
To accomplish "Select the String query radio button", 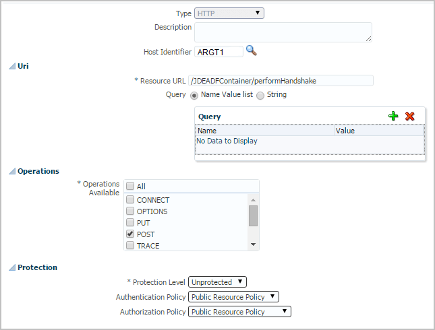I will point(260,95).
